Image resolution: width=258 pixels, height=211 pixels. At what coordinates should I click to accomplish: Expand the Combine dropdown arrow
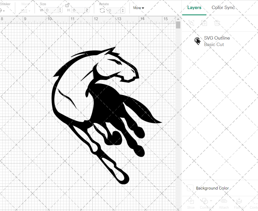click(x=211, y=201)
